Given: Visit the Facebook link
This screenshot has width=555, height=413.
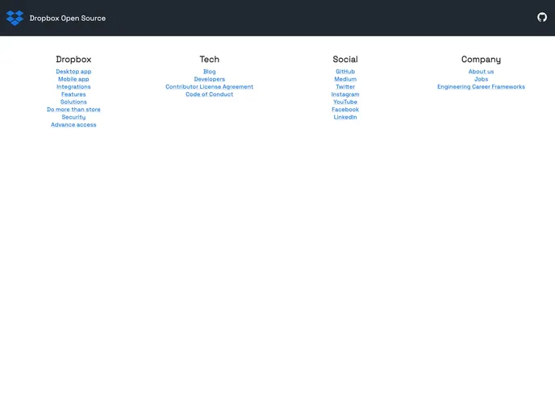Looking at the screenshot, I should point(345,110).
